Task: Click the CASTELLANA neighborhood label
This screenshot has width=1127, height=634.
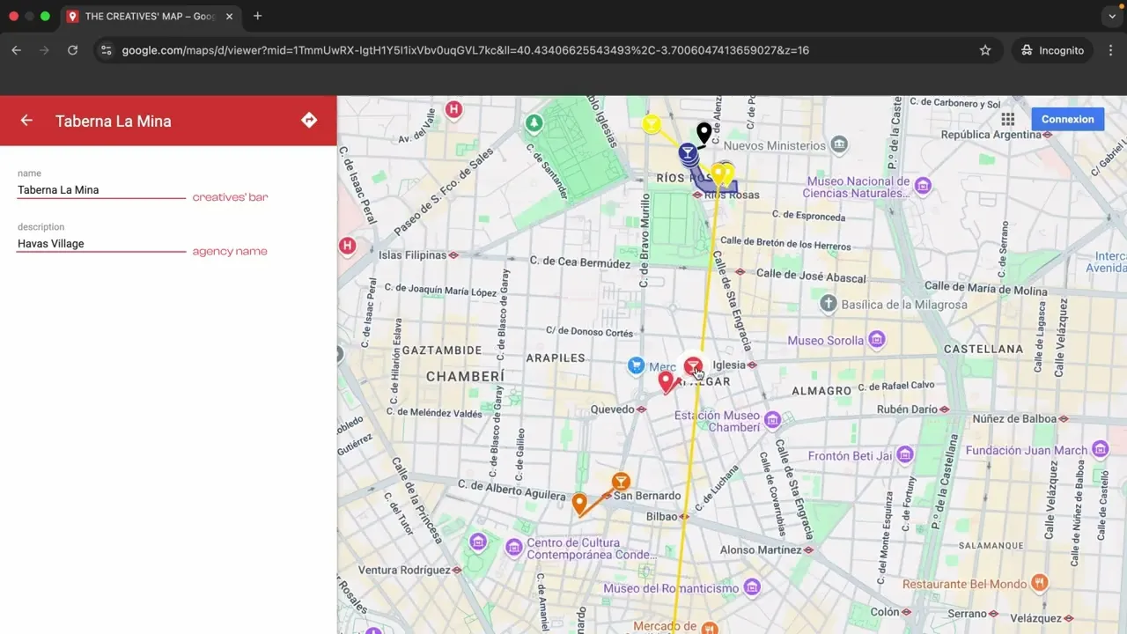Action: (983, 349)
